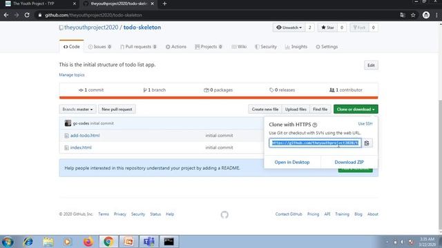442x248 pixels.
Task: Close The Youth Project tab
Action: (x=75, y=3)
